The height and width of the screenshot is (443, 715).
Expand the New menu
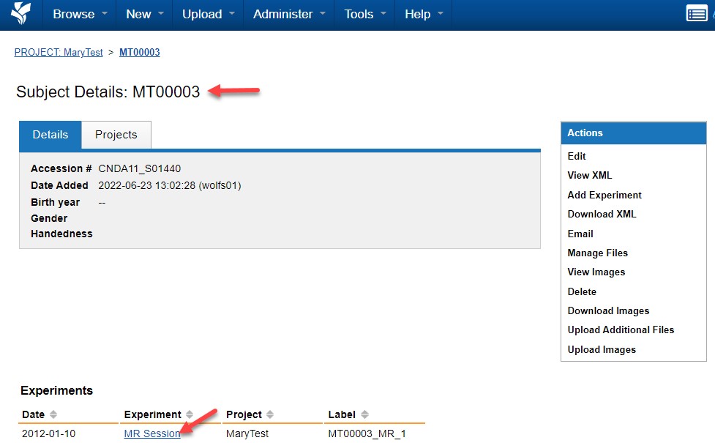tap(138, 14)
